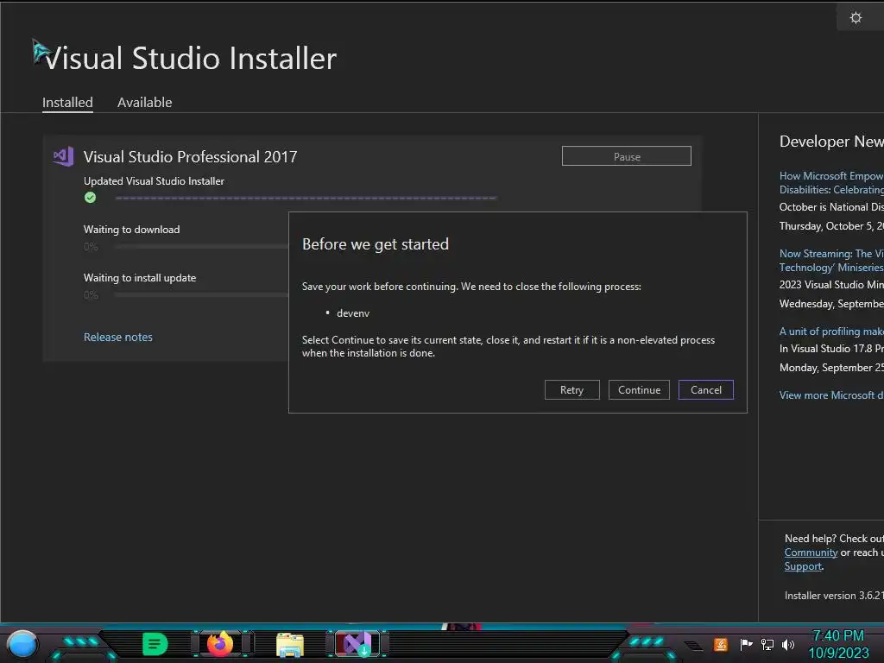Click Cancel in the dialog
This screenshot has width=884, height=663.
click(x=706, y=390)
